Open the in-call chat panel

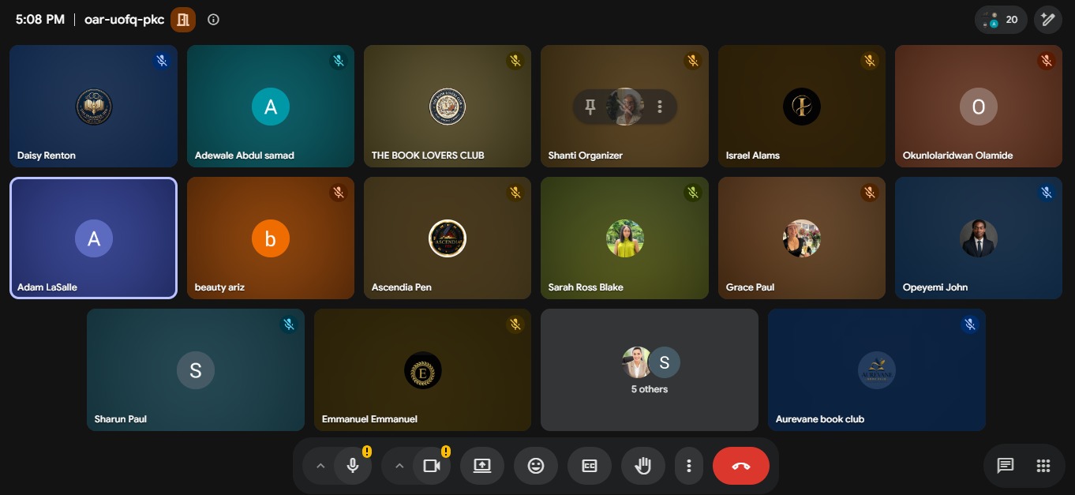tap(1005, 466)
